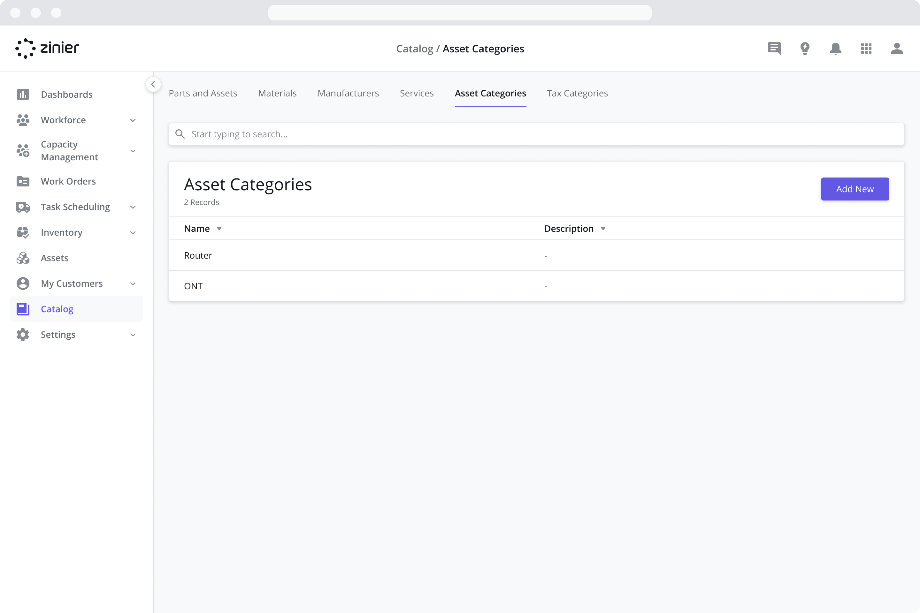This screenshot has width=920, height=613.
Task: Open Work Orders in sidebar
Action: click(77, 181)
